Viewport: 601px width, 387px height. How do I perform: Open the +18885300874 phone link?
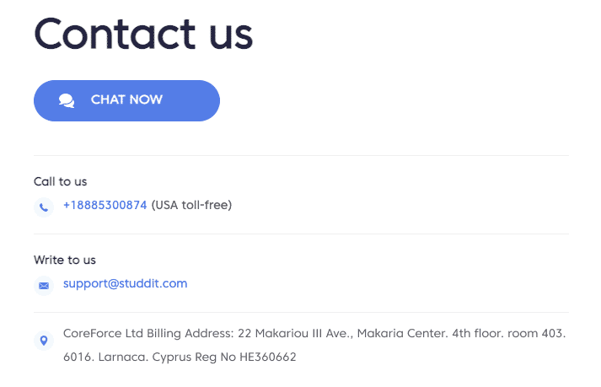tap(105, 205)
